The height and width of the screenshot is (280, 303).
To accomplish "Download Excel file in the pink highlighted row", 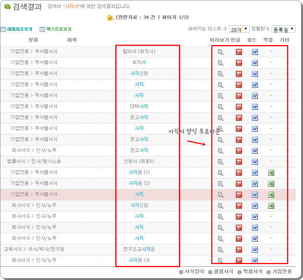I will pyautogui.click(x=271, y=195).
